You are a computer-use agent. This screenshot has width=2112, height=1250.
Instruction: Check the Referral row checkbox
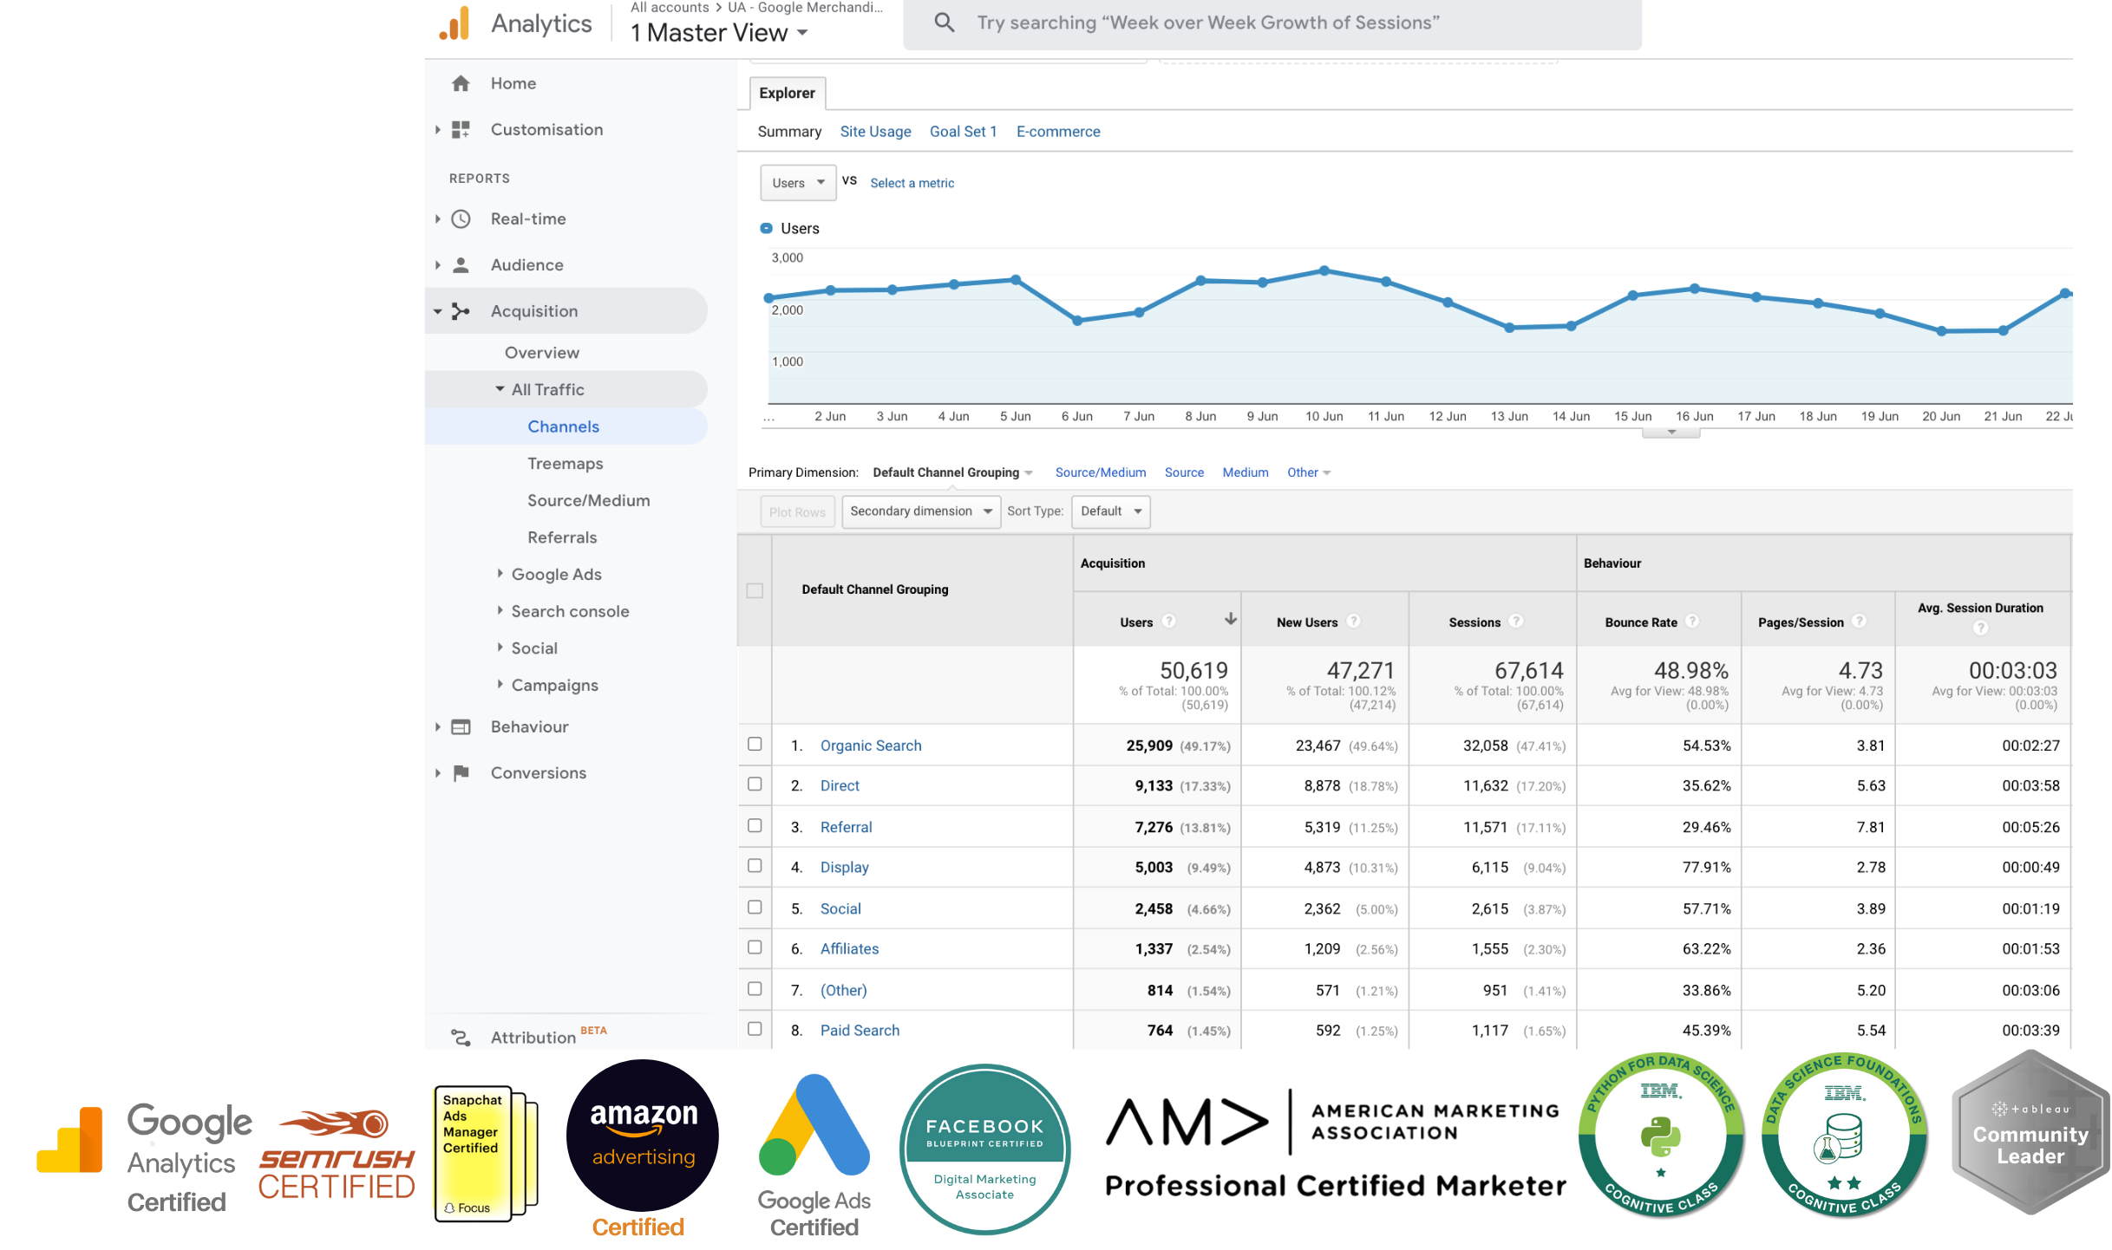(755, 826)
